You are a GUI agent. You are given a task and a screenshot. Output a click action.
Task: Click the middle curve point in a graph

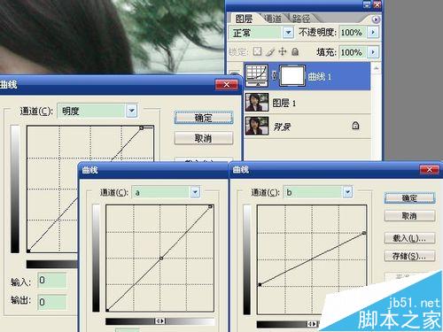click(161, 259)
